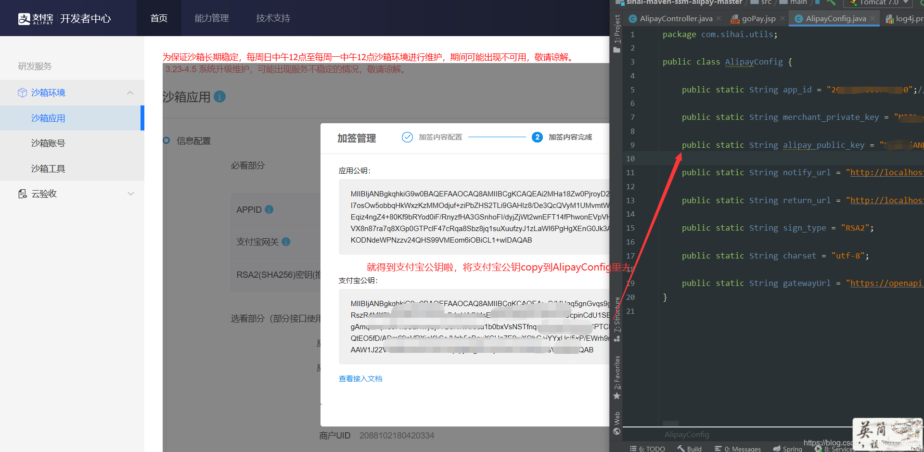Click the 开发者中心 title text
This screenshot has height=452, width=924.
click(85, 19)
